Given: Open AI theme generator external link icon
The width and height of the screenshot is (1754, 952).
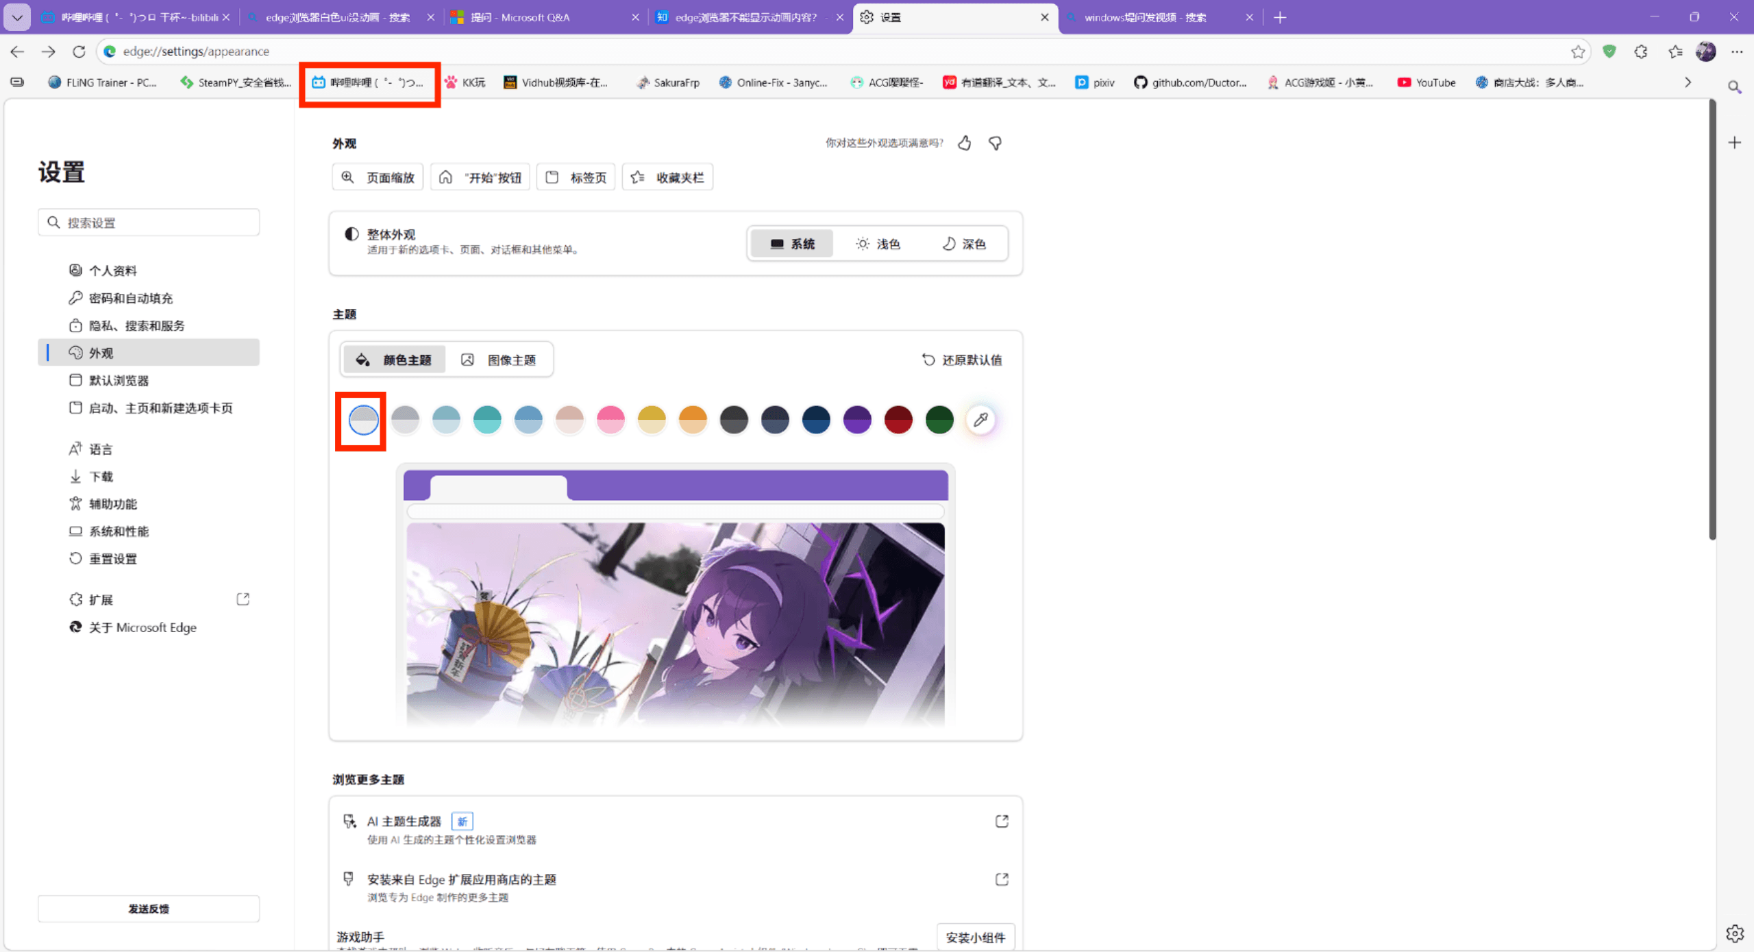Looking at the screenshot, I should (x=1001, y=821).
